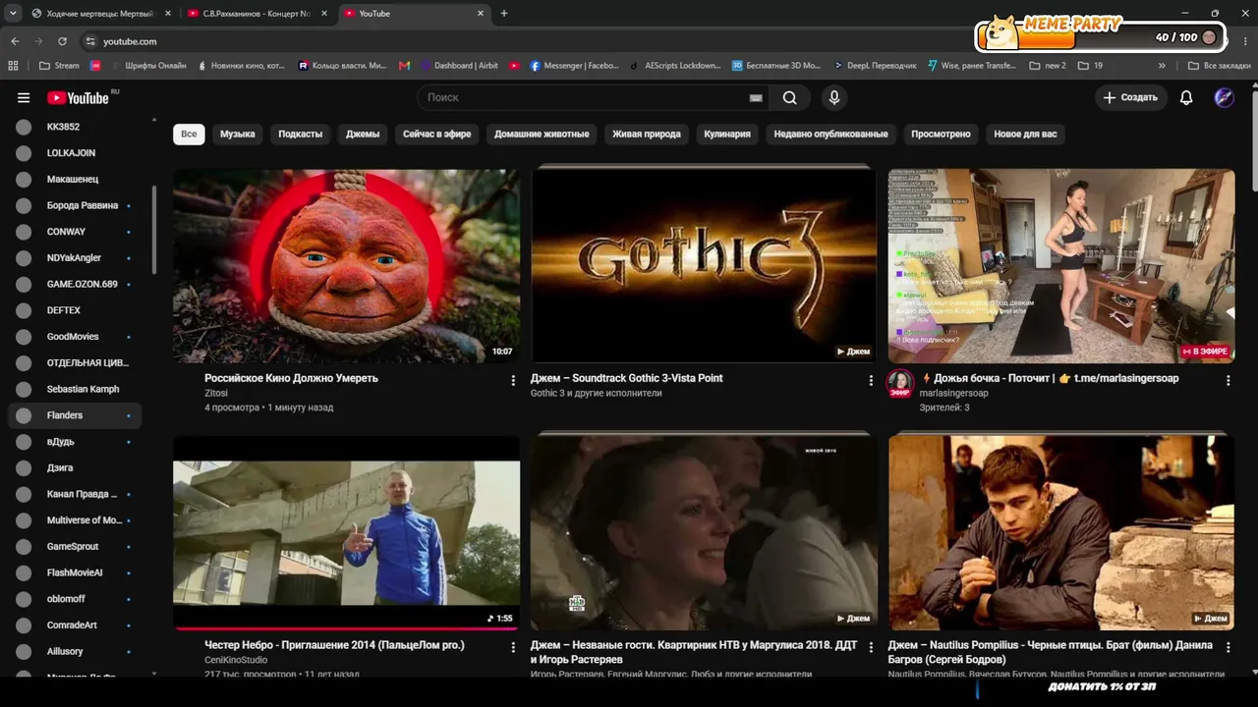Open the LOLKAJOIN subscription

[x=74, y=153]
